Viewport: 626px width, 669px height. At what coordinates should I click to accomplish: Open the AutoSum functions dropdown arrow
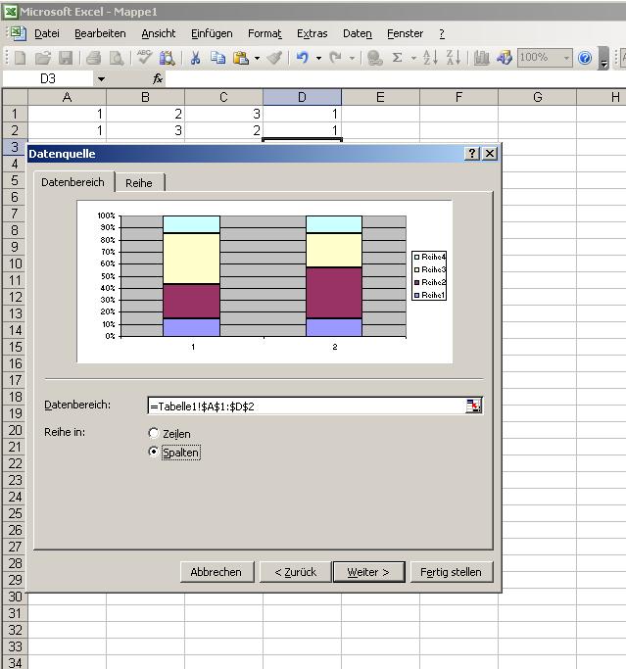(x=413, y=58)
